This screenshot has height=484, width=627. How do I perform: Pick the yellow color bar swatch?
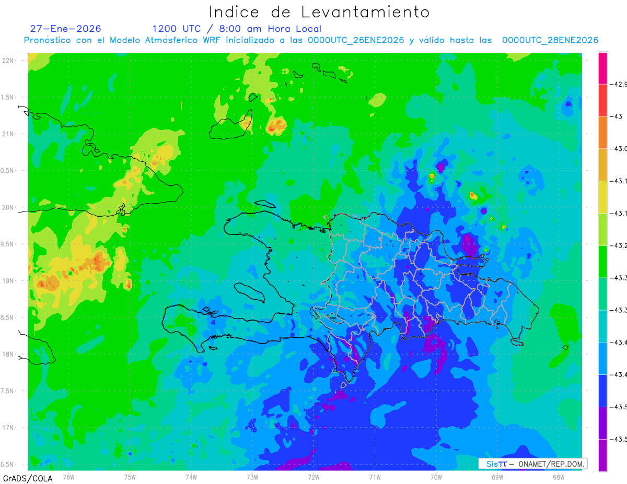[x=602, y=197]
